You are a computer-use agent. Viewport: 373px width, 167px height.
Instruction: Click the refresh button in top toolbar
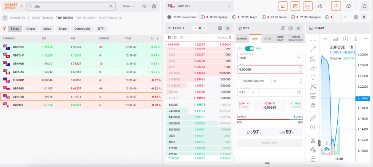pyautogui.click(x=364, y=6)
